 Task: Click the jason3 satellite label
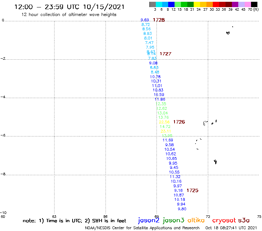point(173,220)
